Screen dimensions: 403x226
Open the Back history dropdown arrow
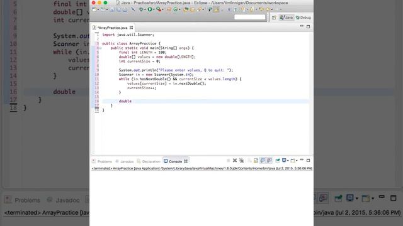tap(271, 9)
